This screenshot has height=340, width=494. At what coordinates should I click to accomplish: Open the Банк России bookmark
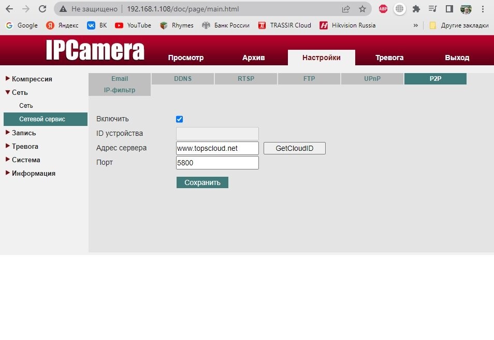click(x=226, y=25)
